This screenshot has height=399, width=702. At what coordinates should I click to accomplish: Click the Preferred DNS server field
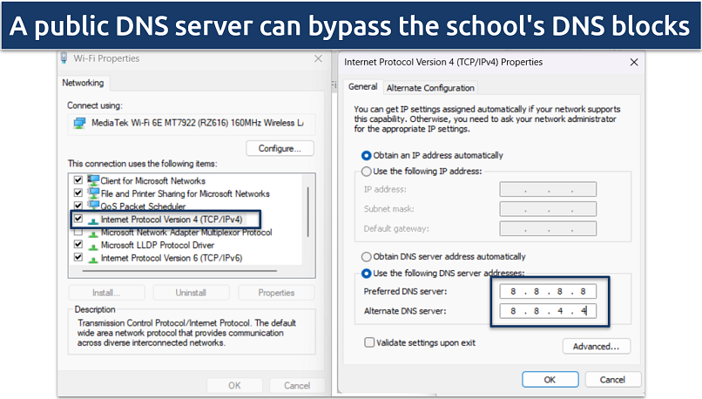tap(549, 291)
